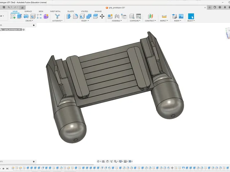Select the Extrude tool
This screenshot has height=172, width=230.
pyautogui.click(x=19, y=16)
